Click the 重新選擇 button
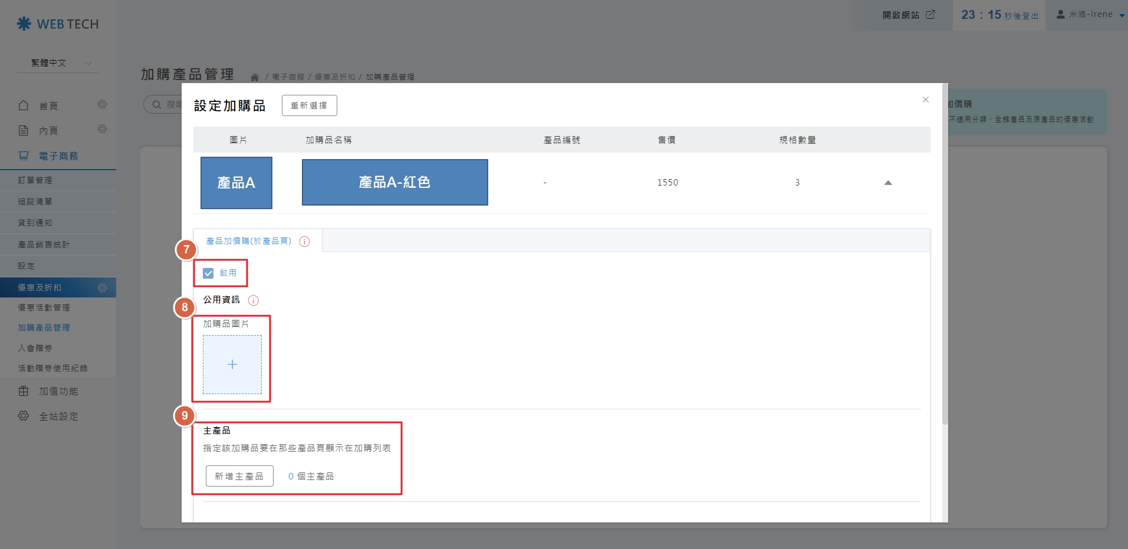 pos(309,105)
